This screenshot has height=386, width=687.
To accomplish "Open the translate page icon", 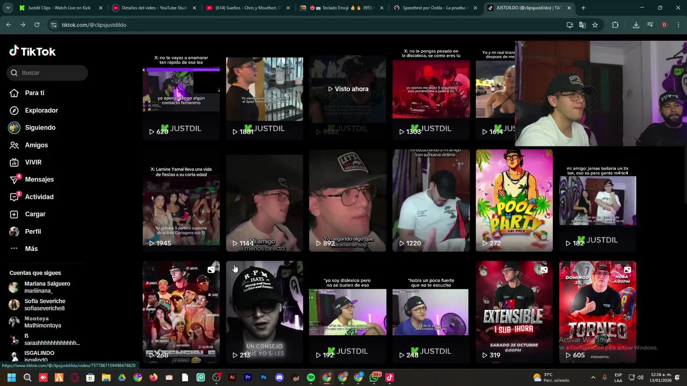I will 582,25.
